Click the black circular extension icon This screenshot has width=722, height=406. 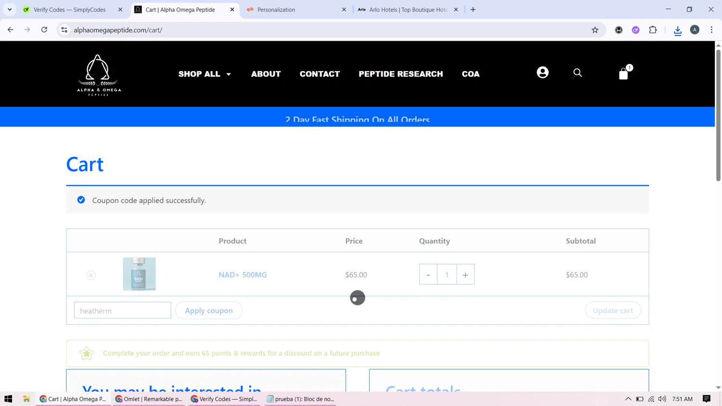619,30
